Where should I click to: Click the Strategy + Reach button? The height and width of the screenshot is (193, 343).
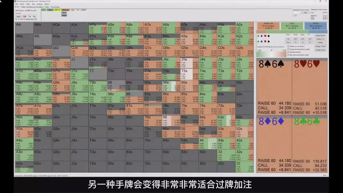click(x=320, y=46)
